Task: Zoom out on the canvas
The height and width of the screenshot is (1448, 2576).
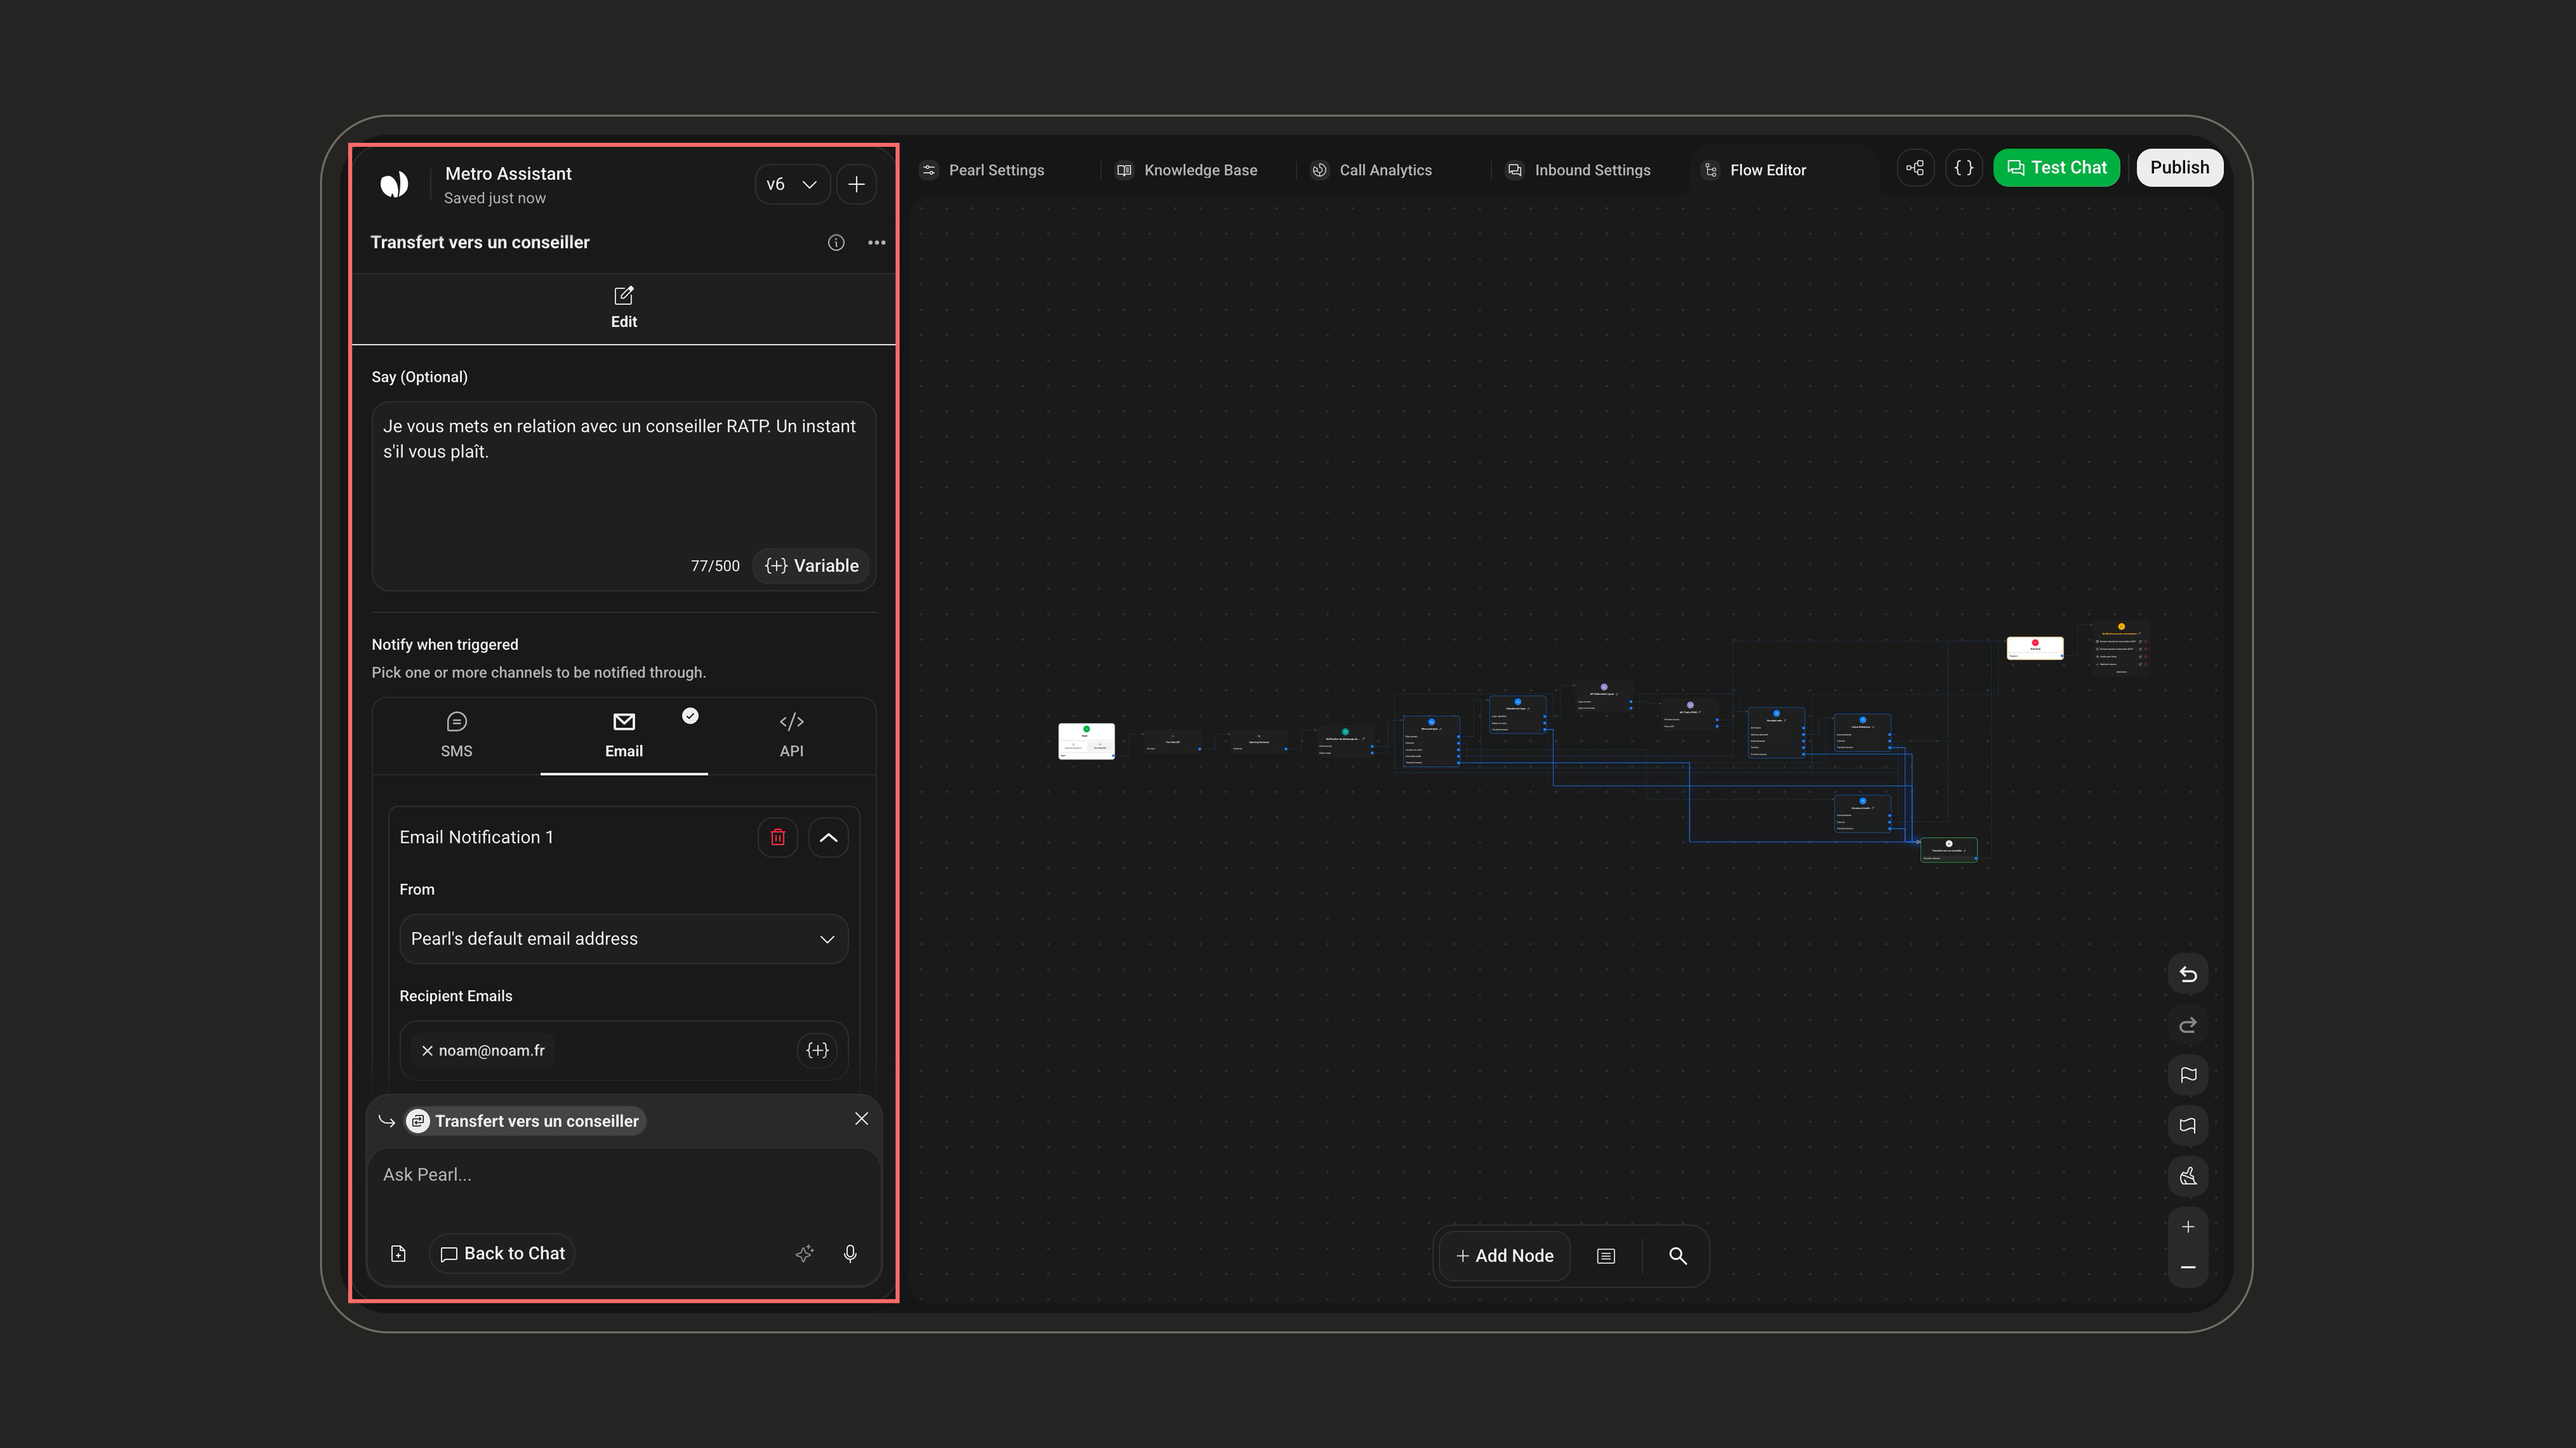Action: [2188, 1267]
